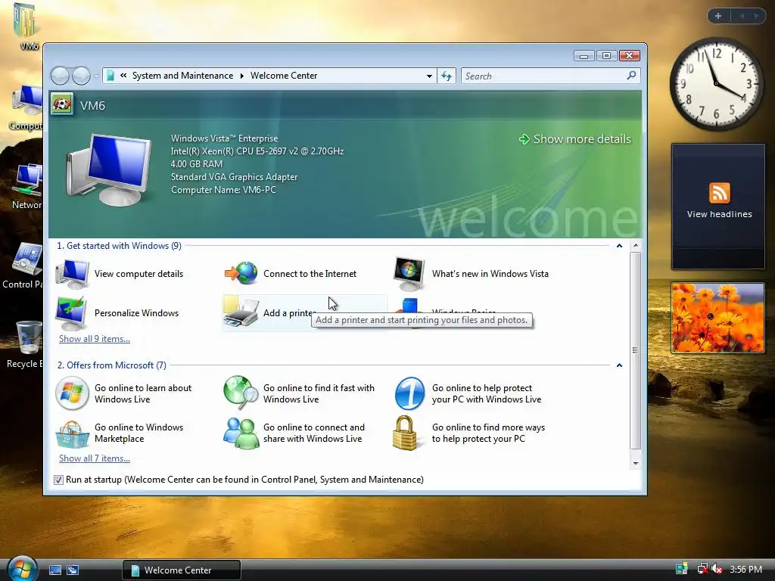Click taskbar clock showing 3:56 PM
This screenshot has height=581, width=775.
[745, 569]
